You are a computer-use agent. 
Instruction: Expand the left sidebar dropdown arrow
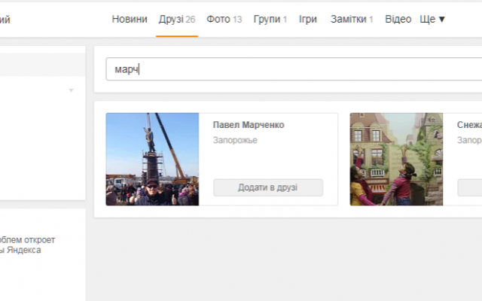click(x=71, y=90)
